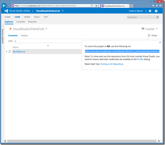This screenshot has width=165, height=145.
Task: Click the repository title VisualStudioOnlineFork
Action: [x=28, y=29]
